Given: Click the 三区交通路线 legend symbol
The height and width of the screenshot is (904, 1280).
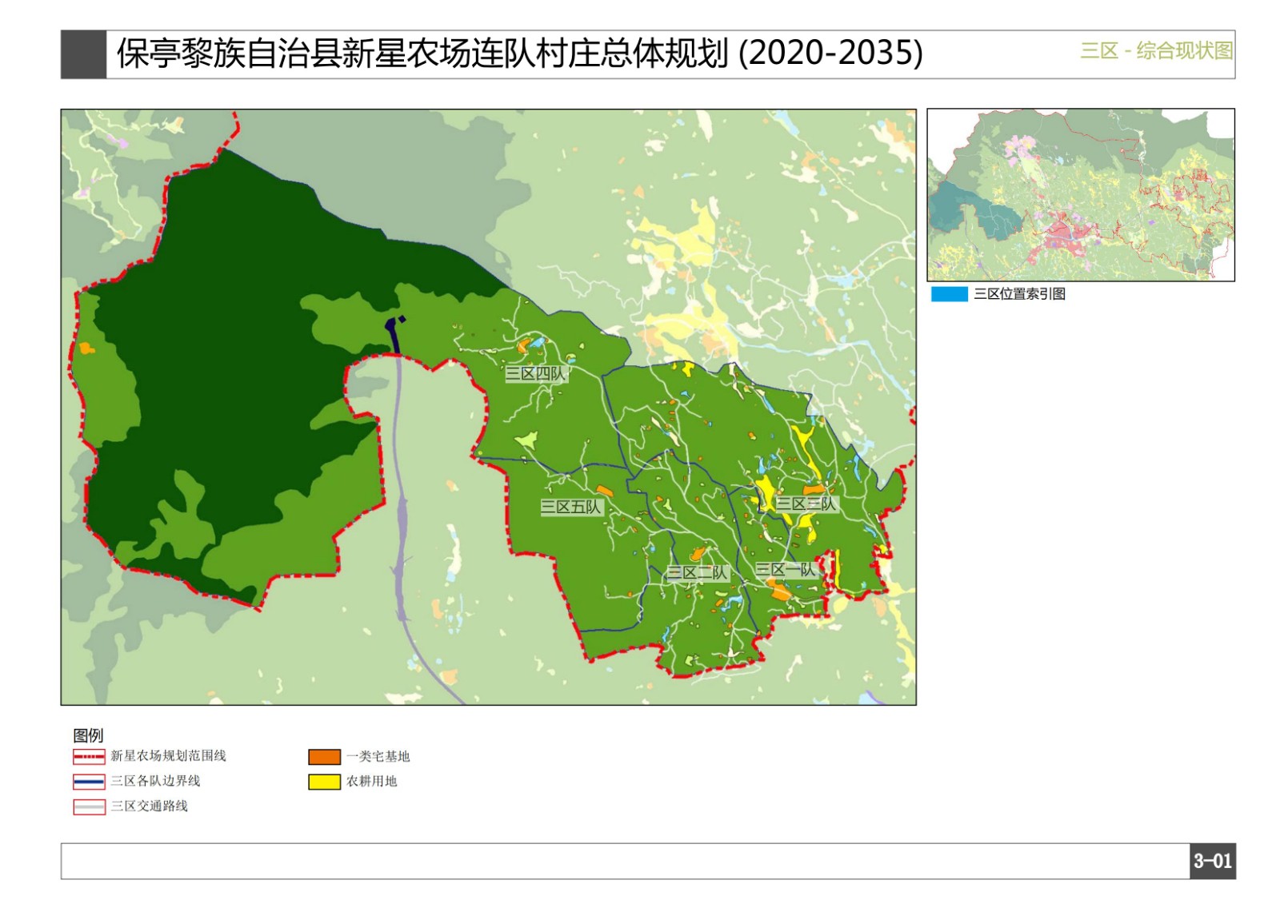Looking at the screenshot, I should 89,806.
